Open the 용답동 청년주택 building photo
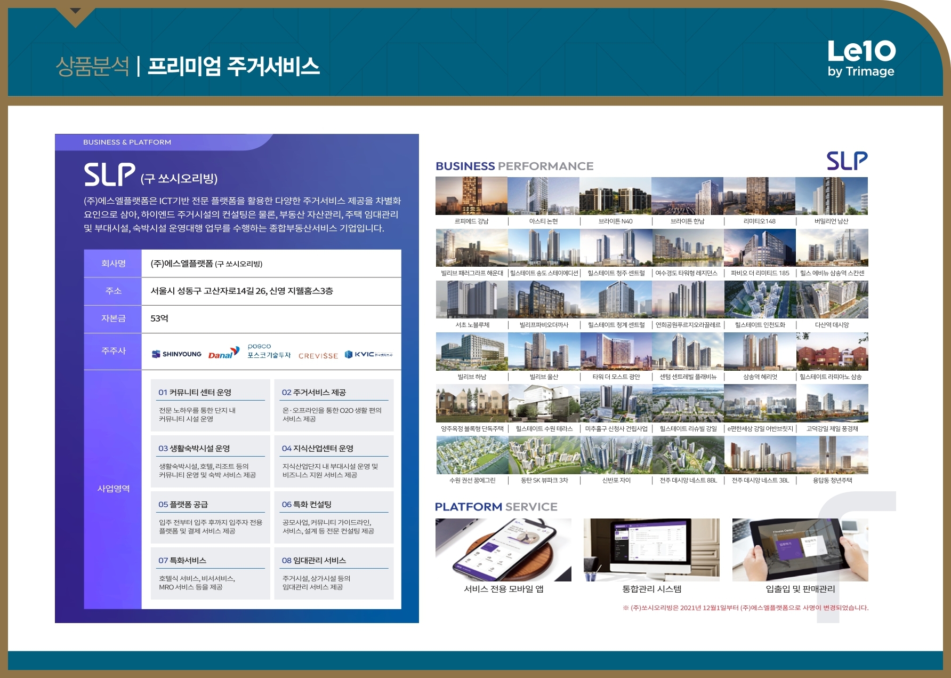 (x=832, y=455)
